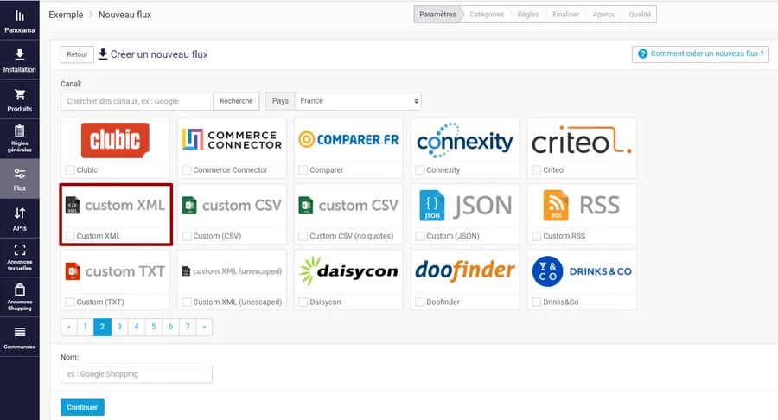Select the Qualité step tab
Screen dimensions: 778x420
(x=640, y=15)
